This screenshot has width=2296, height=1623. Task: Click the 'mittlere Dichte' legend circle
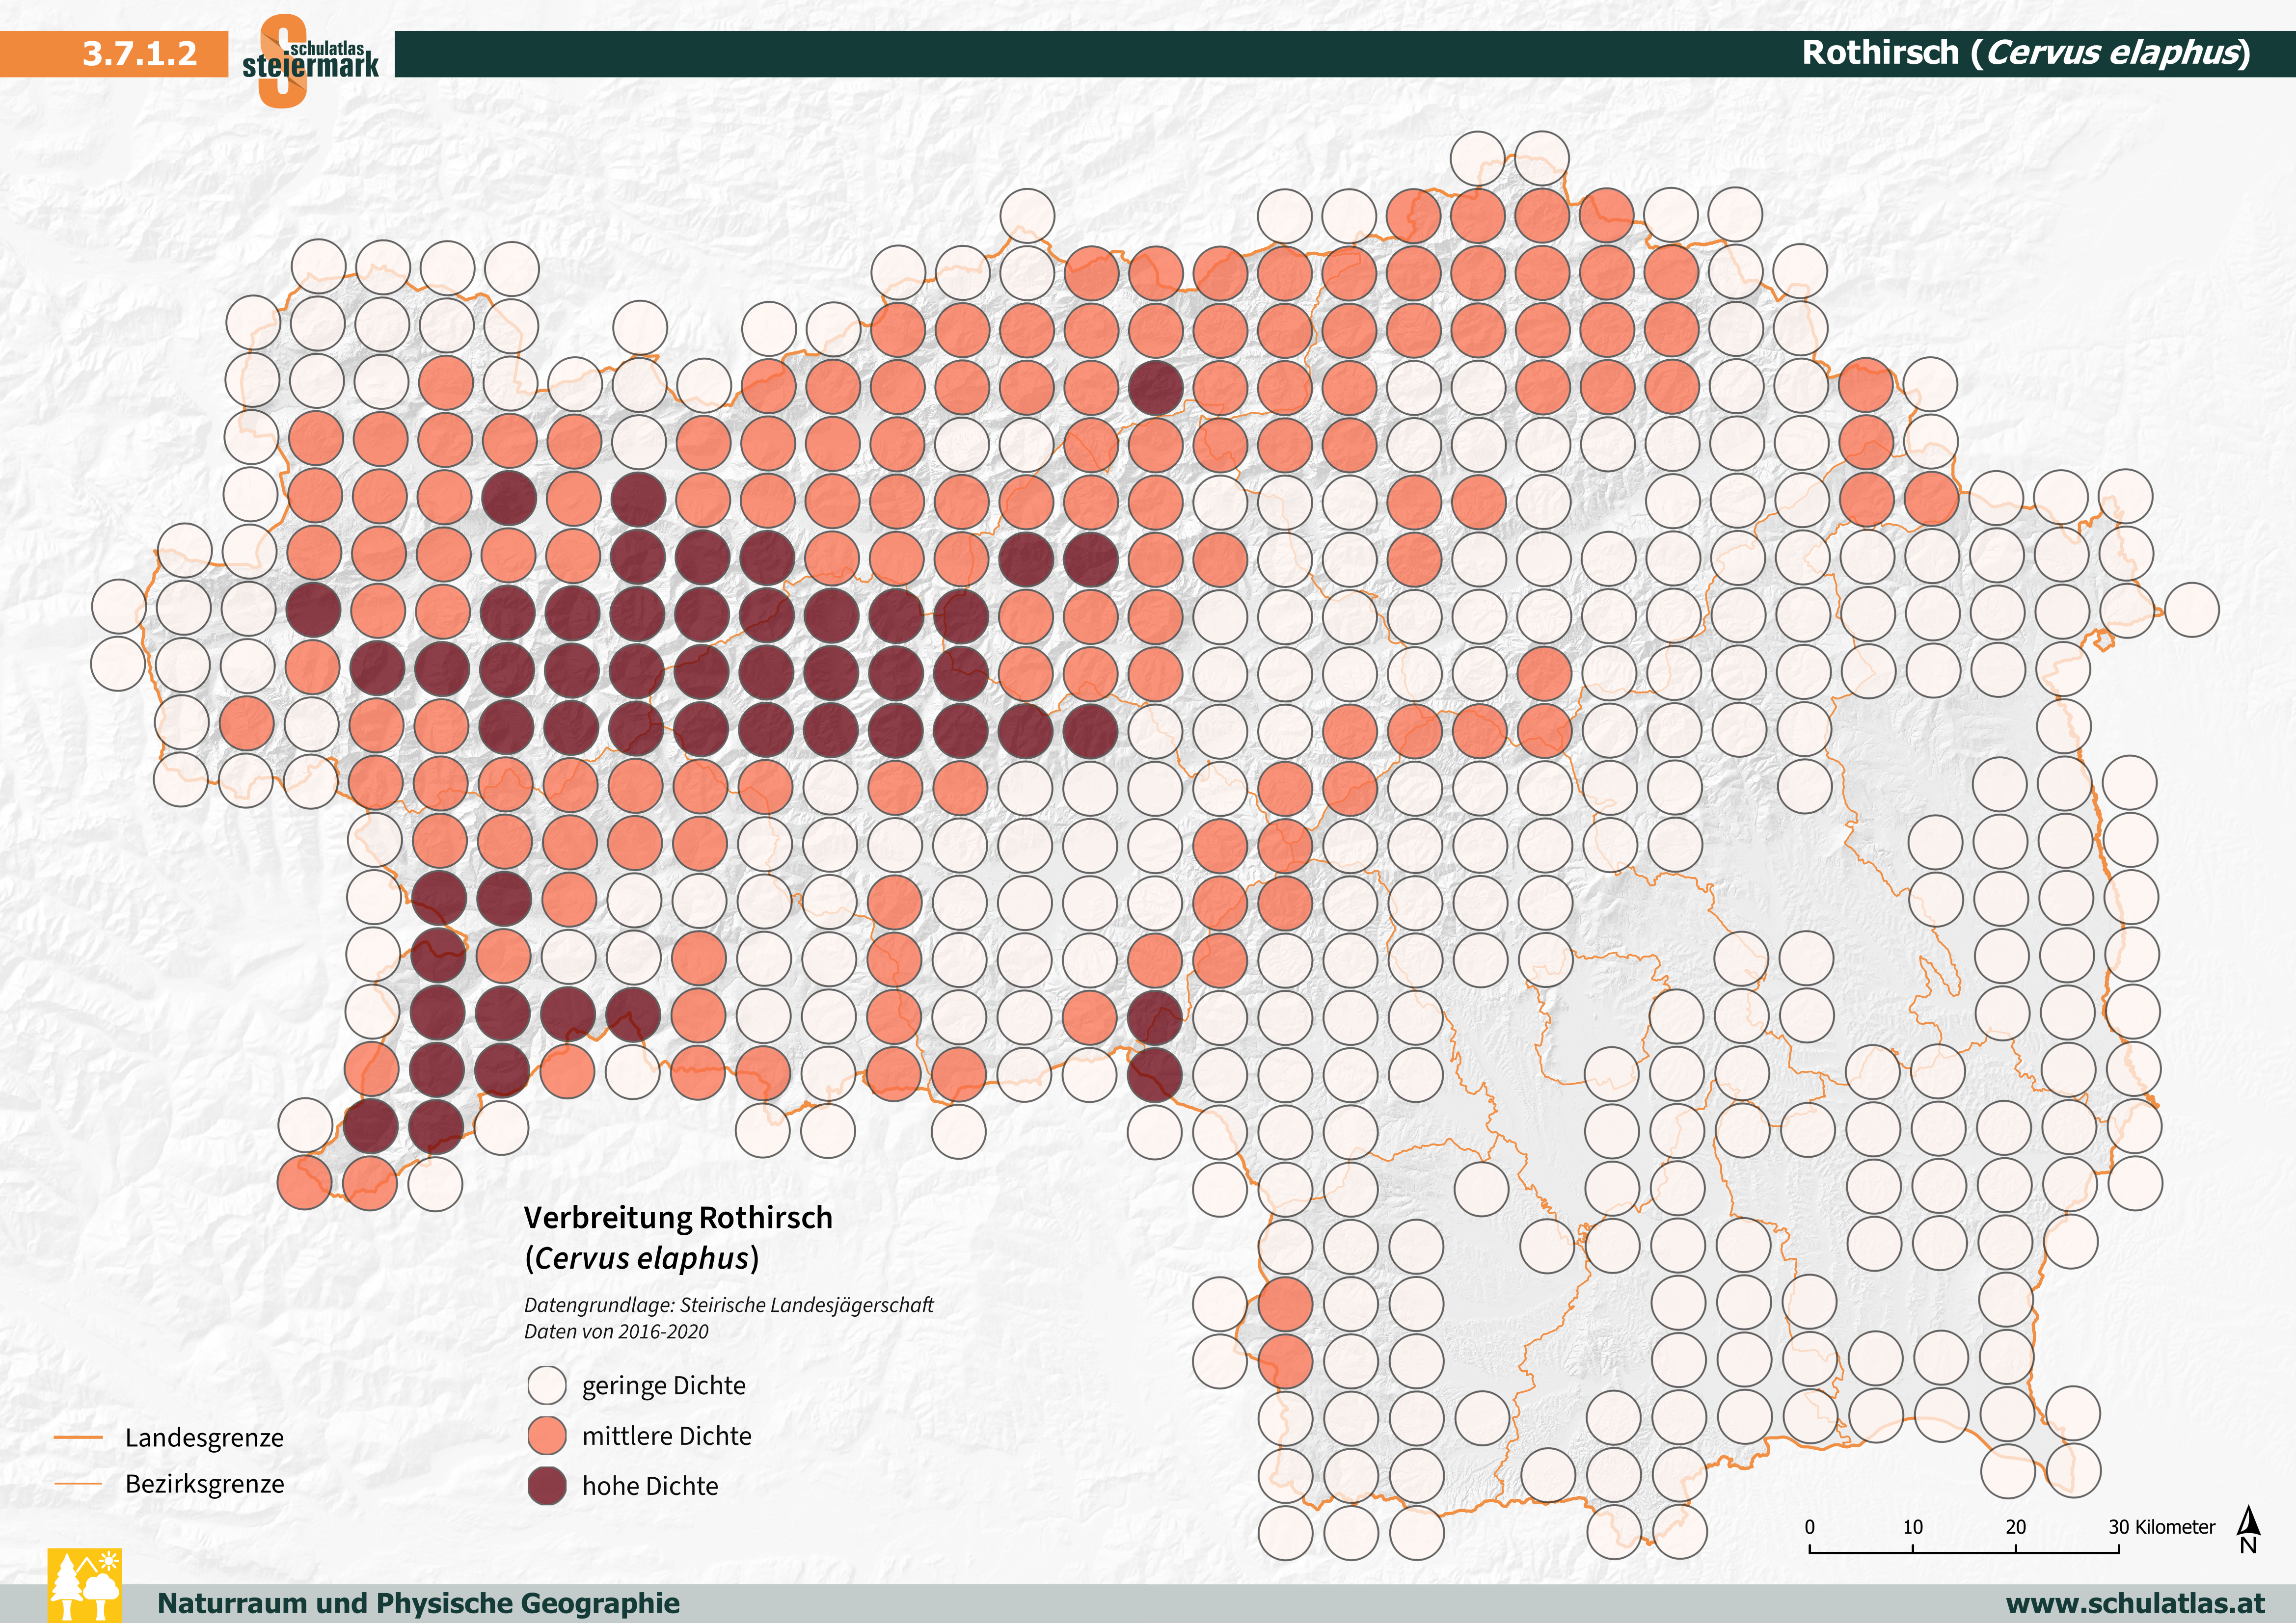pyautogui.click(x=547, y=1435)
